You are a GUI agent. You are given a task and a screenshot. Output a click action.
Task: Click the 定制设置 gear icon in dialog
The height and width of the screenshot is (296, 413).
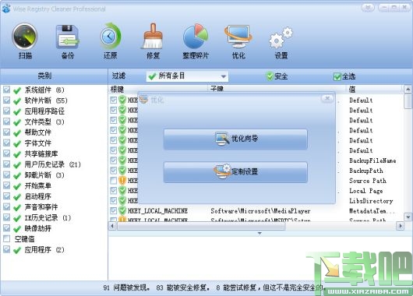point(223,171)
